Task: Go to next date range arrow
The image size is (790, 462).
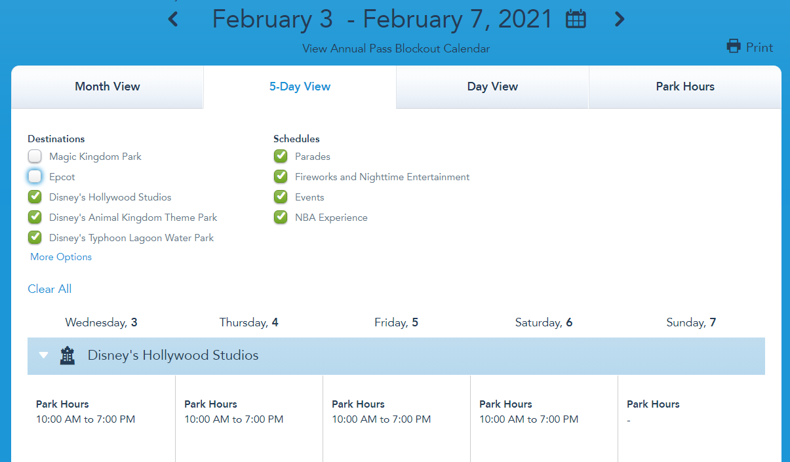Action: [619, 20]
